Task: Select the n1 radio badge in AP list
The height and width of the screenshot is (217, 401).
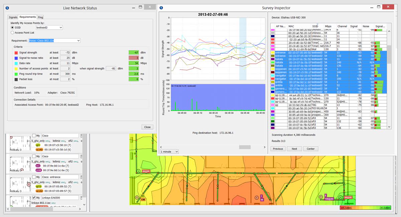Action: click(x=38, y=166)
